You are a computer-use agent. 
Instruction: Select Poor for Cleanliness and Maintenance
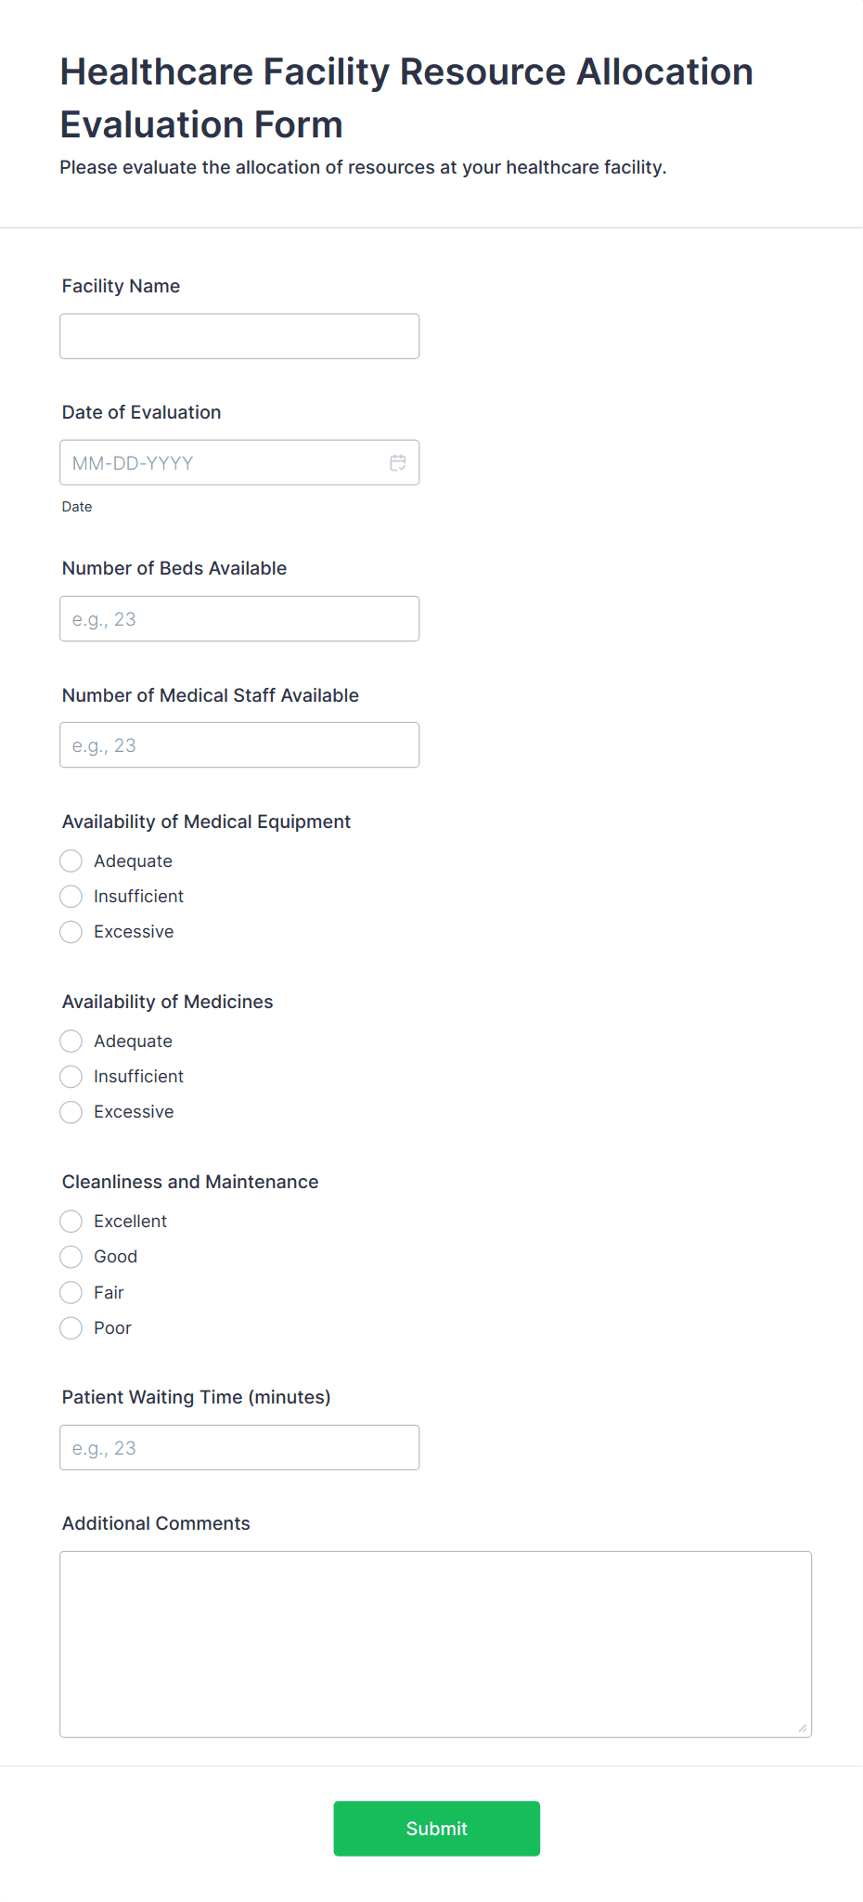tap(71, 1327)
